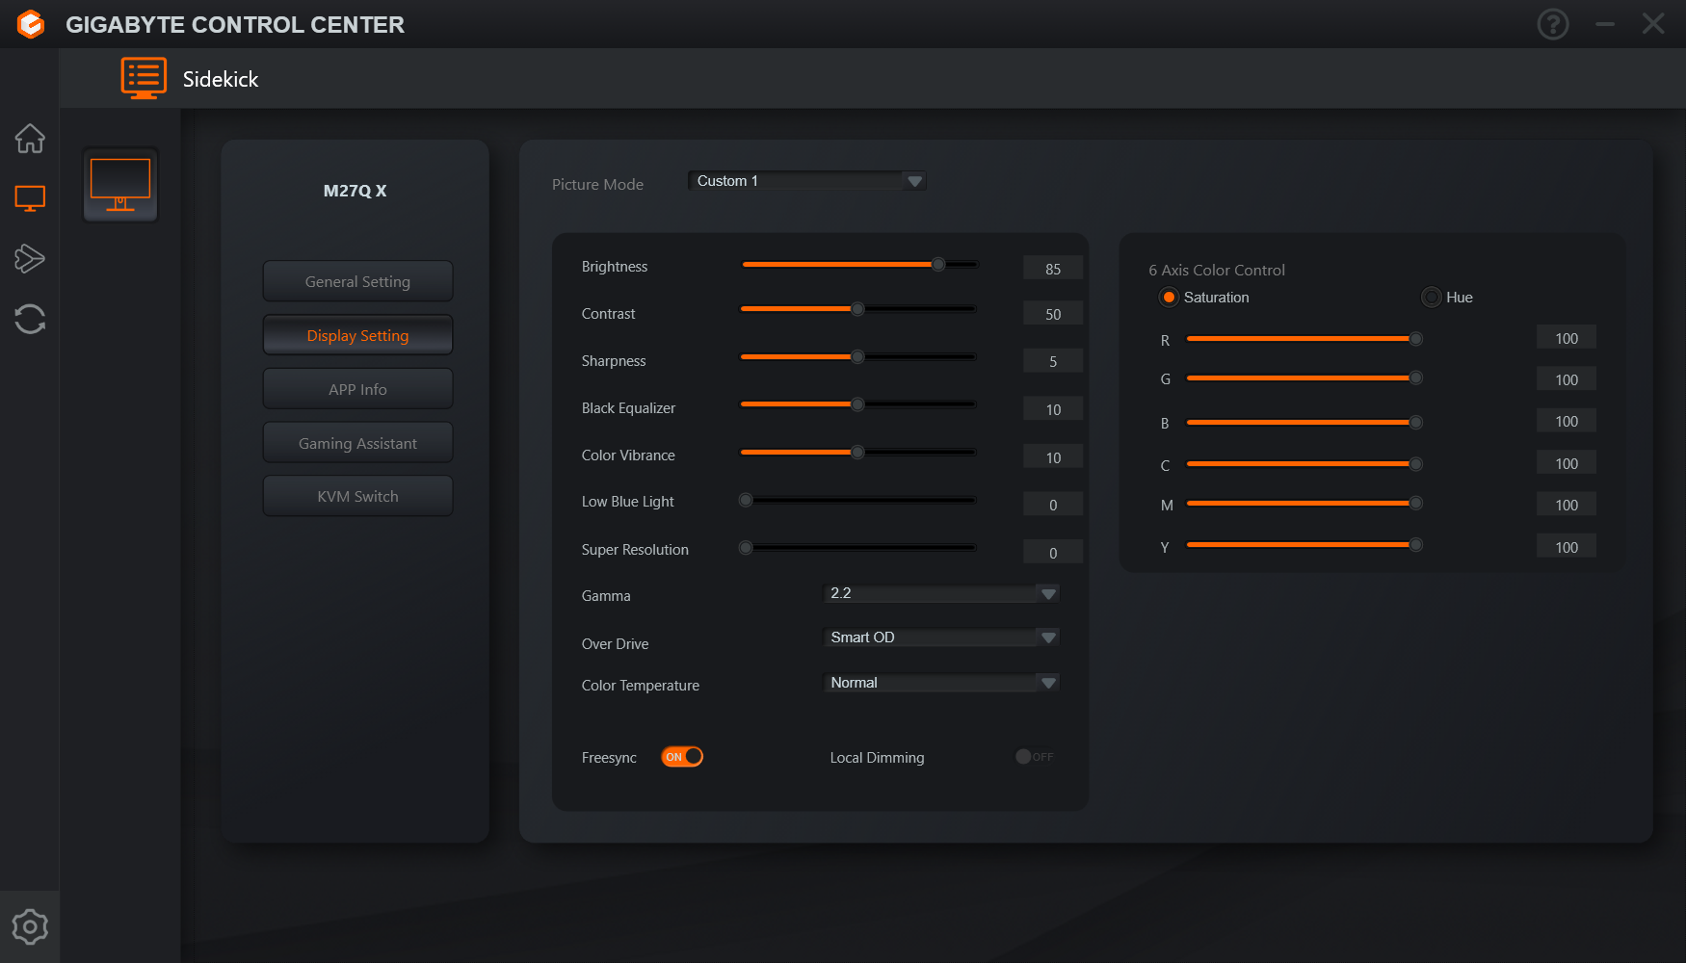Click the G saturation slider handle
The image size is (1686, 963).
click(1416, 377)
